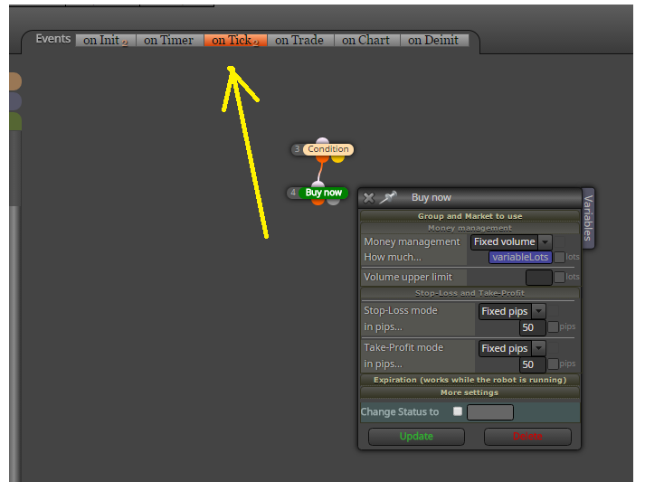This screenshot has height=501, width=645.
Task: Click the red Delete button
Action: (x=527, y=437)
